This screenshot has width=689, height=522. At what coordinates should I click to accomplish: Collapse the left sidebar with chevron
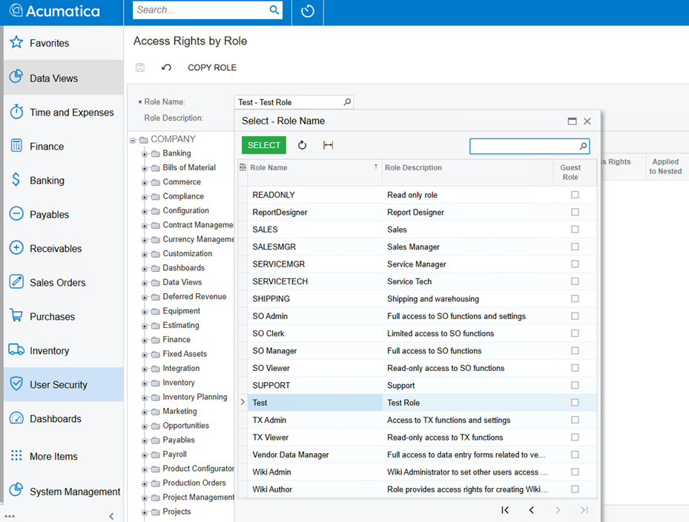pyautogui.click(x=111, y=516)
